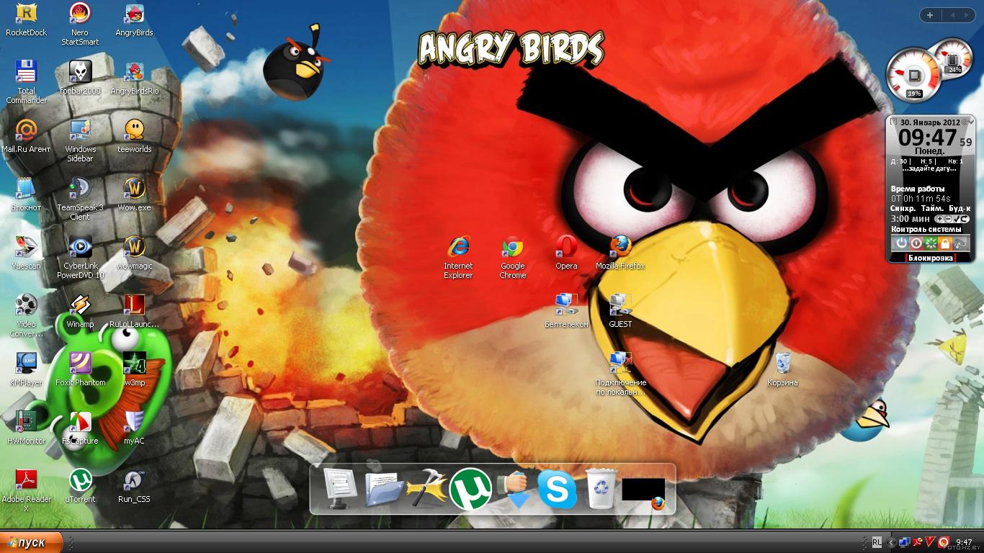Click the power icon under Контроль системы
Viewport: 984px width, 553px height.
point(901,243)
